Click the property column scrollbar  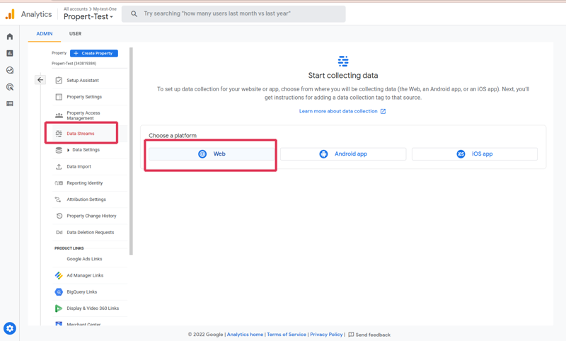pos(131,151)
